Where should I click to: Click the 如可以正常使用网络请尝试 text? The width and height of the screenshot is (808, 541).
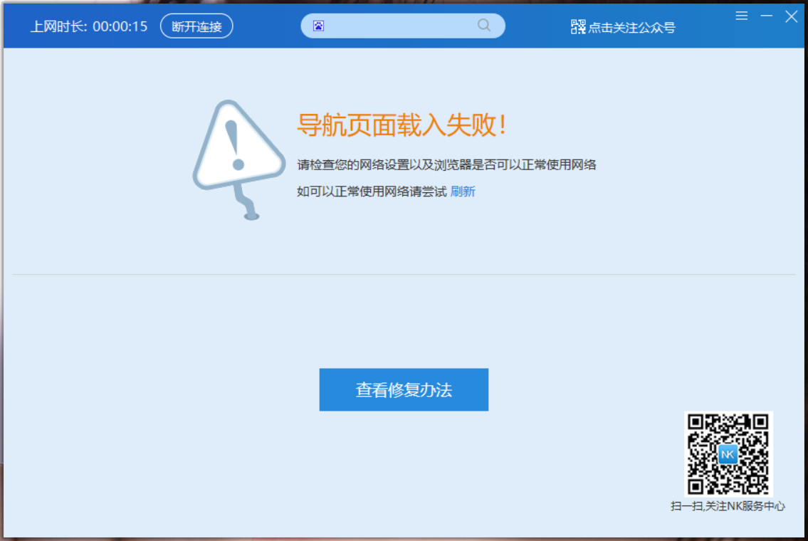(x=372, y=191)
